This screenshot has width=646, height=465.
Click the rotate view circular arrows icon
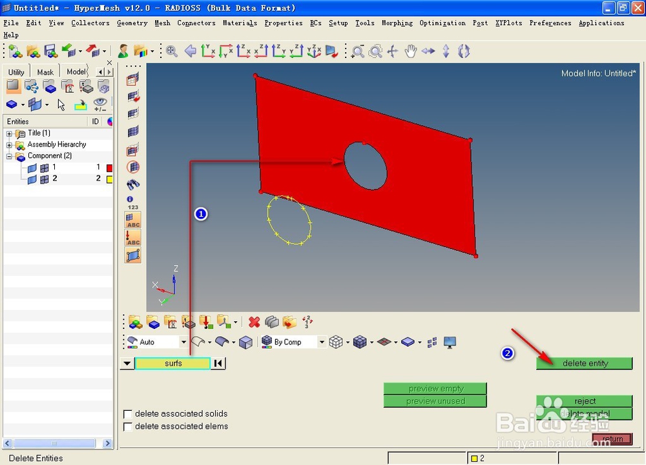pos(464,51)
